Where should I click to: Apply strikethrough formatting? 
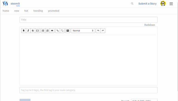[33, 31]
